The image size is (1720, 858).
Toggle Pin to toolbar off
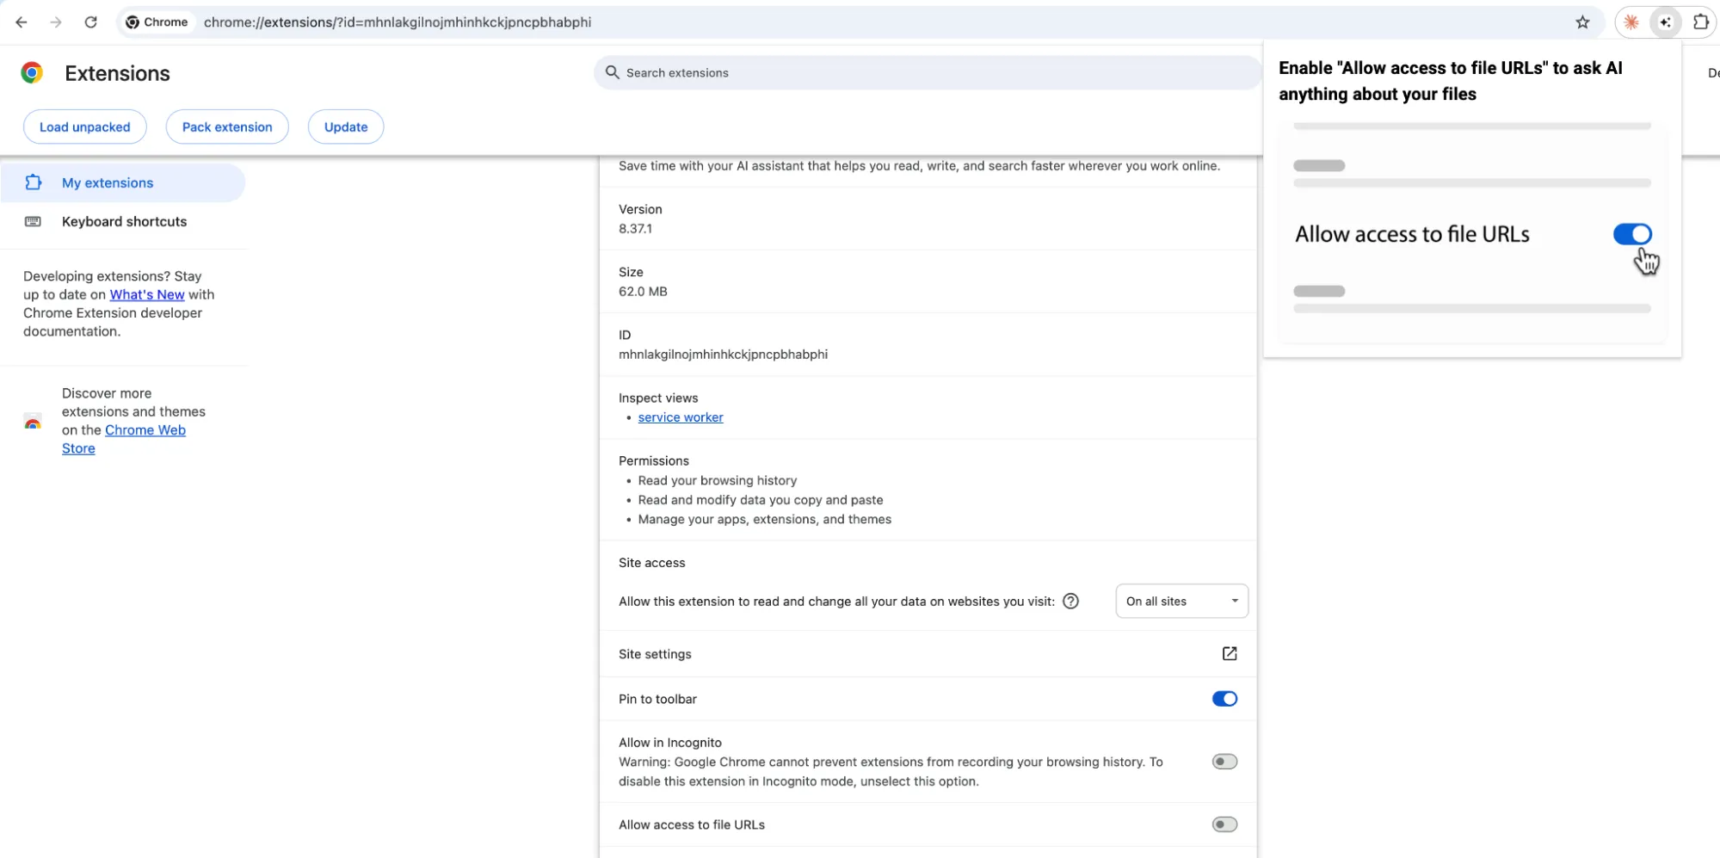tap(1224, 699)
